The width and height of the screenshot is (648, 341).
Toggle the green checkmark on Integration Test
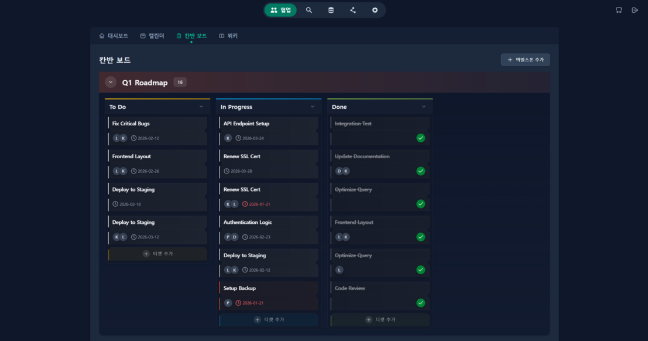(x=422, y=138)
